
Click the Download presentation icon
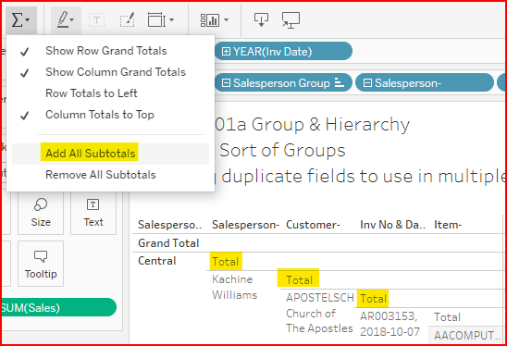coord(261,19)
